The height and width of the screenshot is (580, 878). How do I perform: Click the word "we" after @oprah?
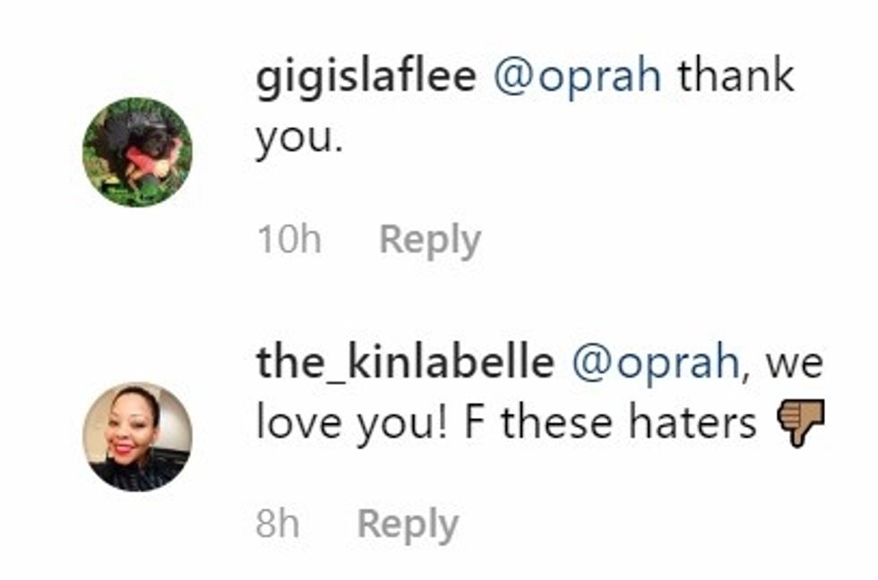click(x=795, y=362)
